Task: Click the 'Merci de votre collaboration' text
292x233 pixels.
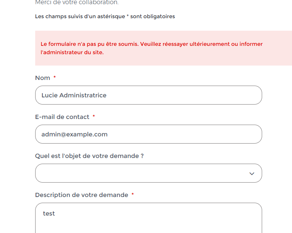Action: 77,3
